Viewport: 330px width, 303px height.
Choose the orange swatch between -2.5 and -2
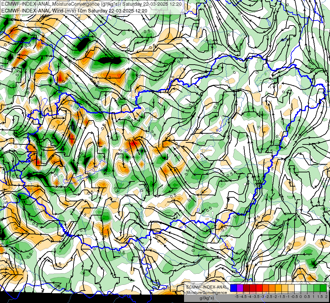[272, 288]
